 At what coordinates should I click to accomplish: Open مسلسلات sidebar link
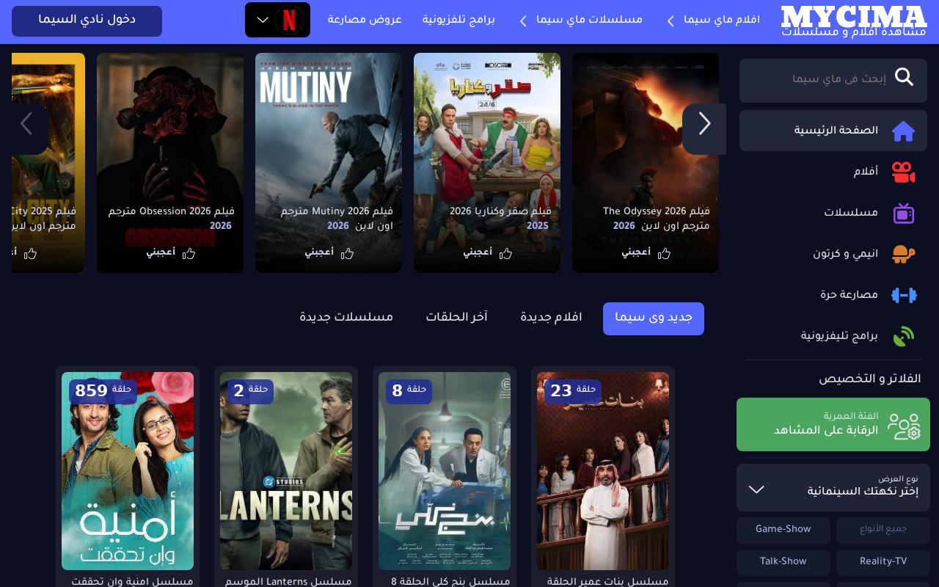coord(833,214)
